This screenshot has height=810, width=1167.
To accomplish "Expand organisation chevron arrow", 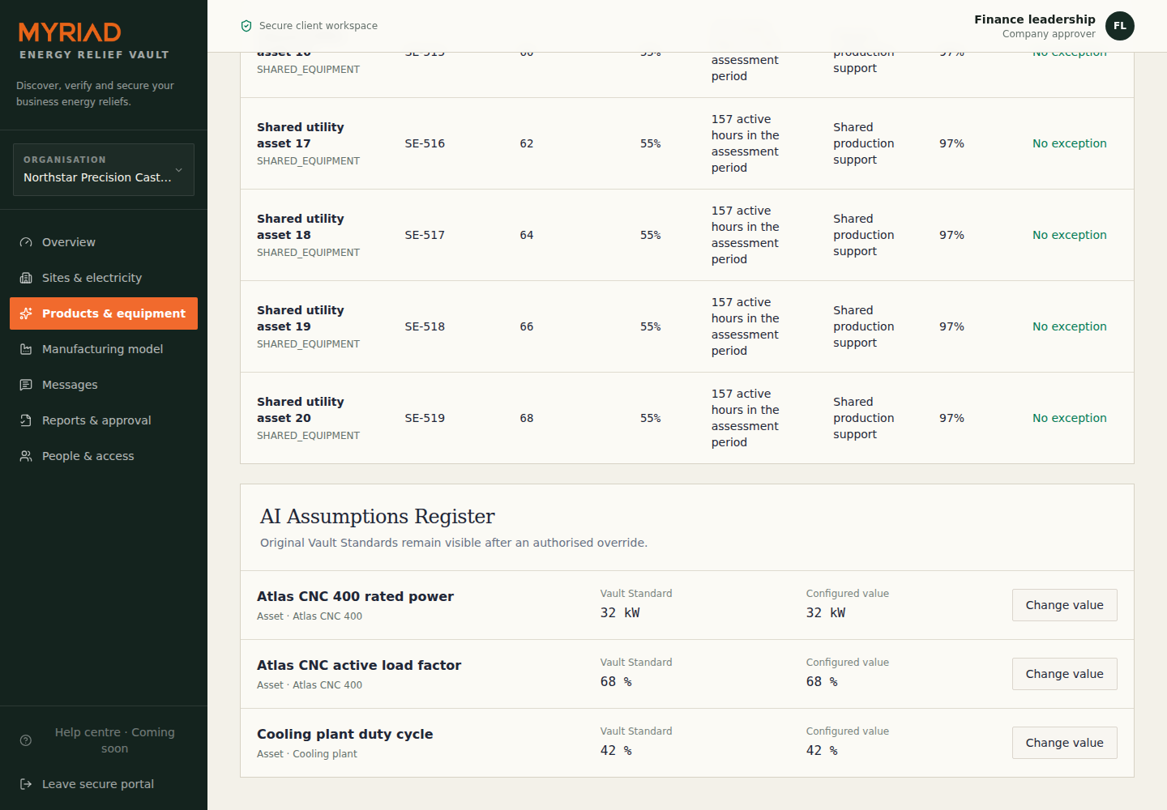I will (x=179, y=170).
